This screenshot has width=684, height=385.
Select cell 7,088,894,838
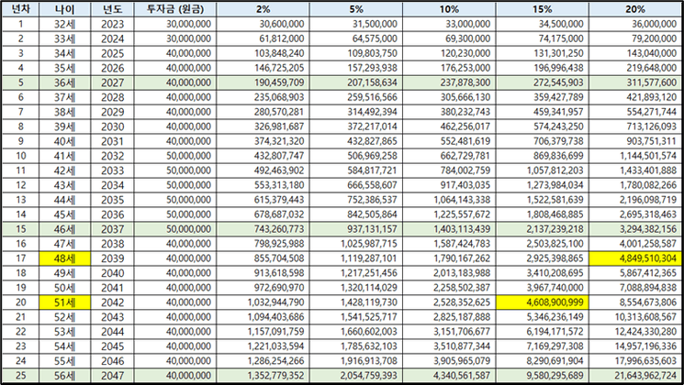click(x=635, y=288)
